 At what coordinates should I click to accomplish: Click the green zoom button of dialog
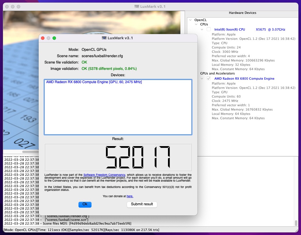click(x=54, y=38)
